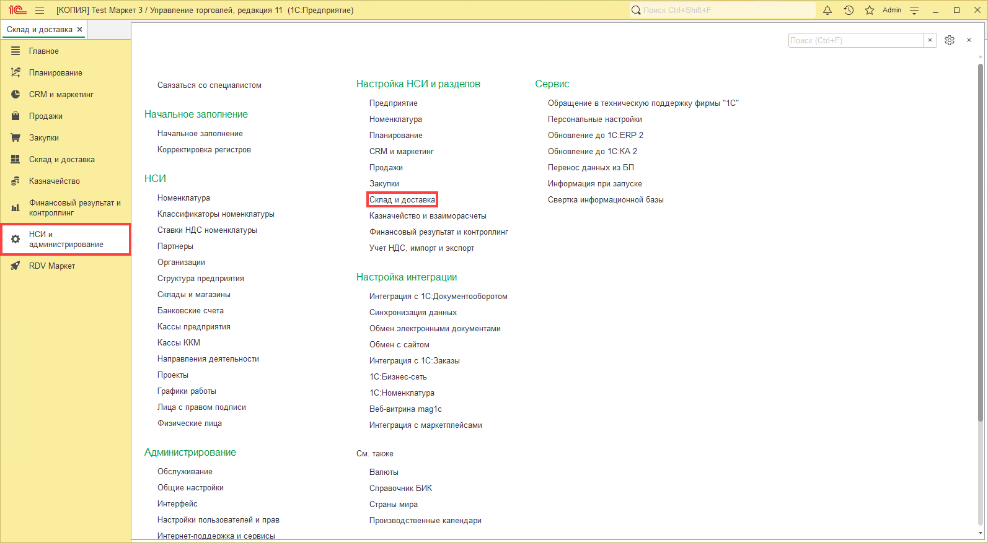
Task: Open Учет НДС, импорт и экспорт
Action: click(421, 248)
